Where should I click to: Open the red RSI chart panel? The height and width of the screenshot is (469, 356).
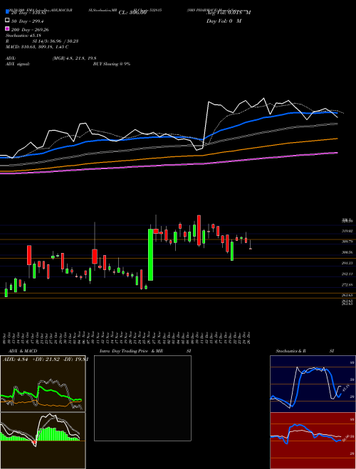tap(313, 441)
